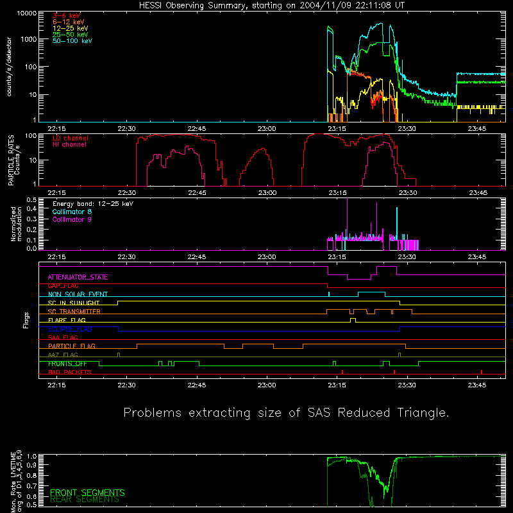Click the Energy band: 12-25 keV text

click(93, 204)
